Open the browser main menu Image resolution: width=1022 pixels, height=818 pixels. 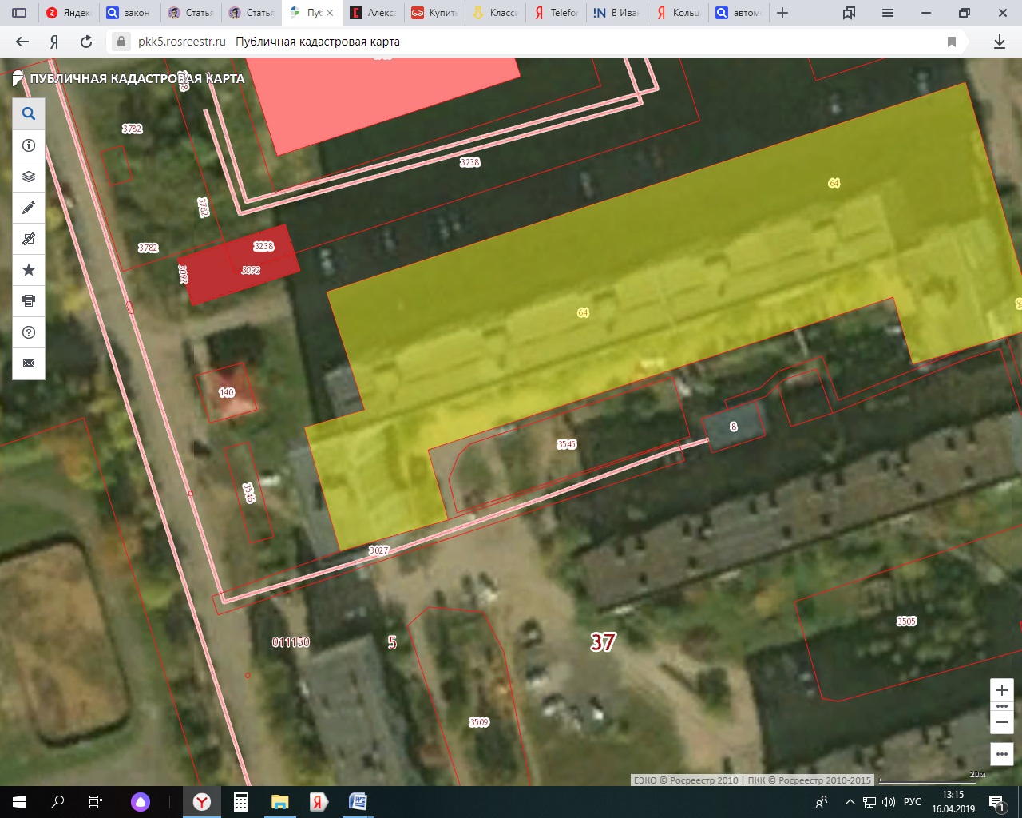click(888, 13)
